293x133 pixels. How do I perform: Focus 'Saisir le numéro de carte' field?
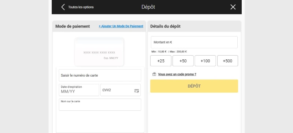(x=100, y=75)
